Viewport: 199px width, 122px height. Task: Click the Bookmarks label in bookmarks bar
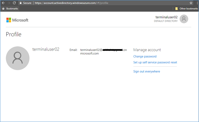click(x=12, y=9)
